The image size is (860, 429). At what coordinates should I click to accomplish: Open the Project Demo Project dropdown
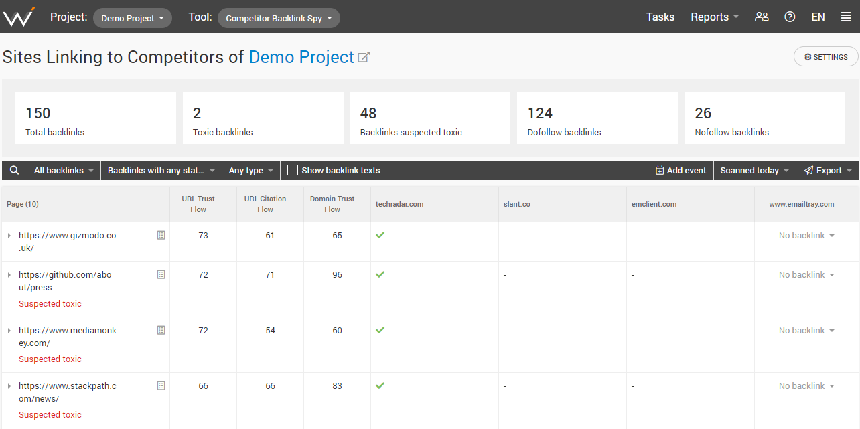click(x=133, y=18)
